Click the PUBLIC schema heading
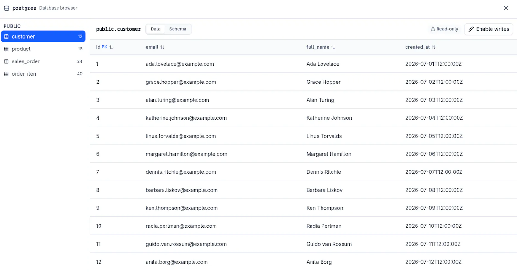This screenshot has width=517, height=276. coord(12,26)
